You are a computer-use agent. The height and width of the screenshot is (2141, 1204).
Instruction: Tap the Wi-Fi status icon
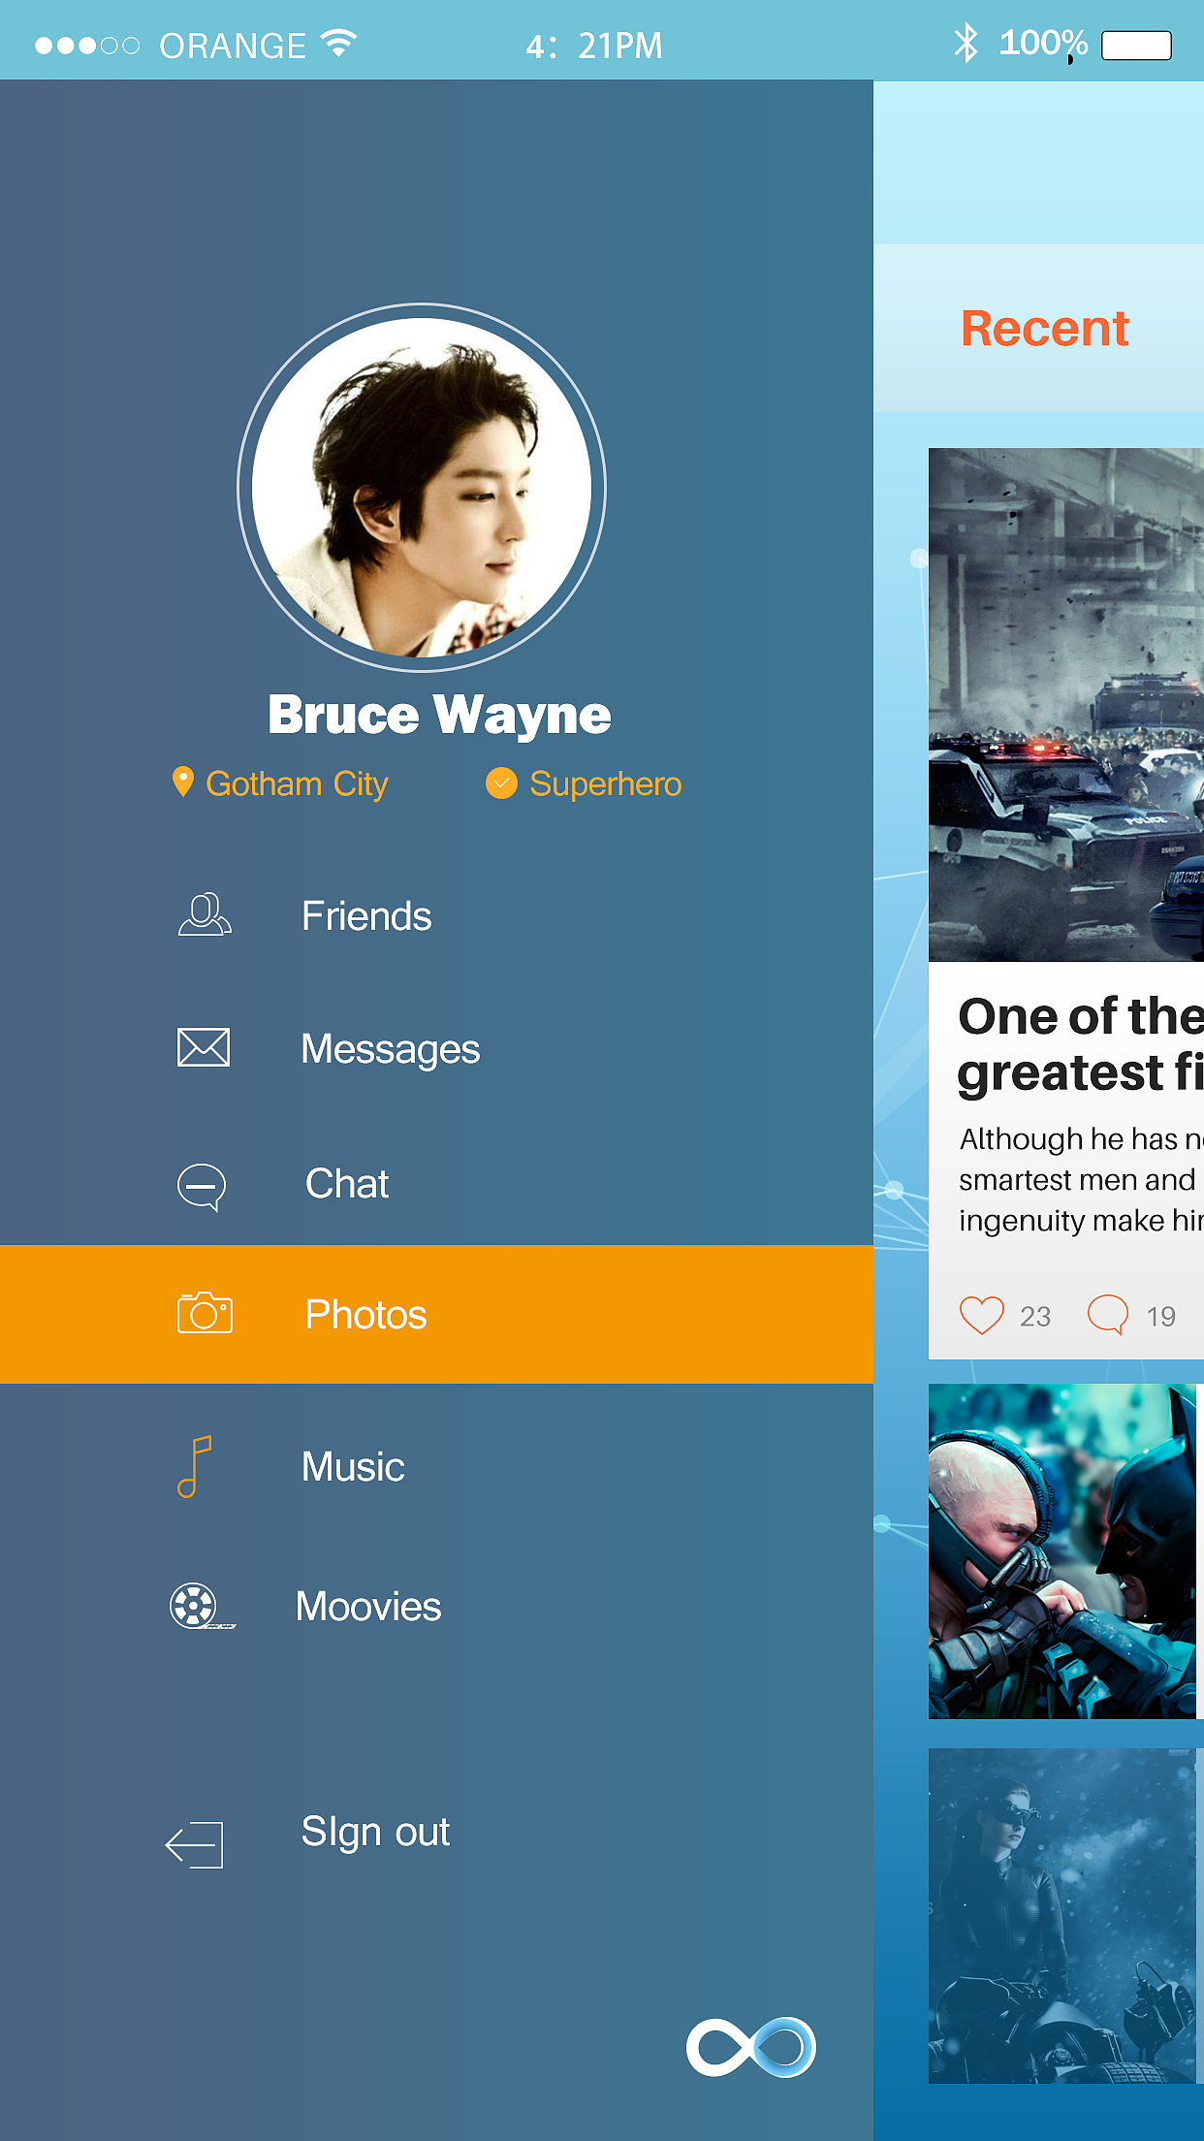(339, 43)
